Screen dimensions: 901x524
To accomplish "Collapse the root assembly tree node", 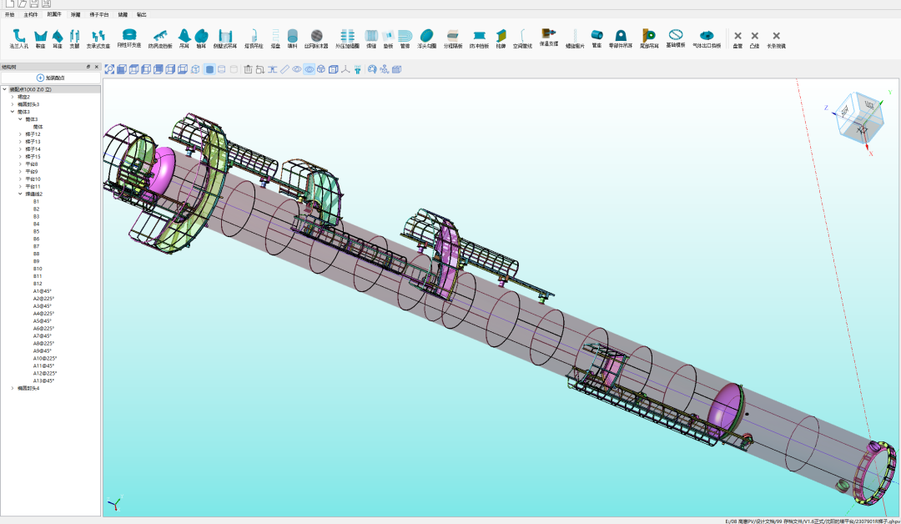I will (5, 89).
